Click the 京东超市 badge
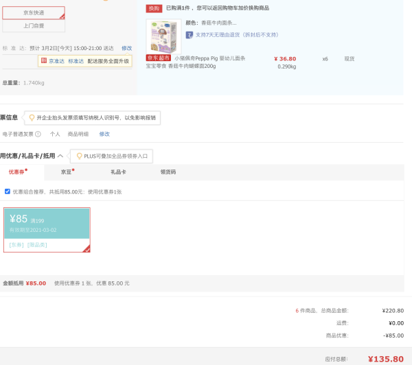The width and height of the screenshot is (412, 365). [159, 58]
